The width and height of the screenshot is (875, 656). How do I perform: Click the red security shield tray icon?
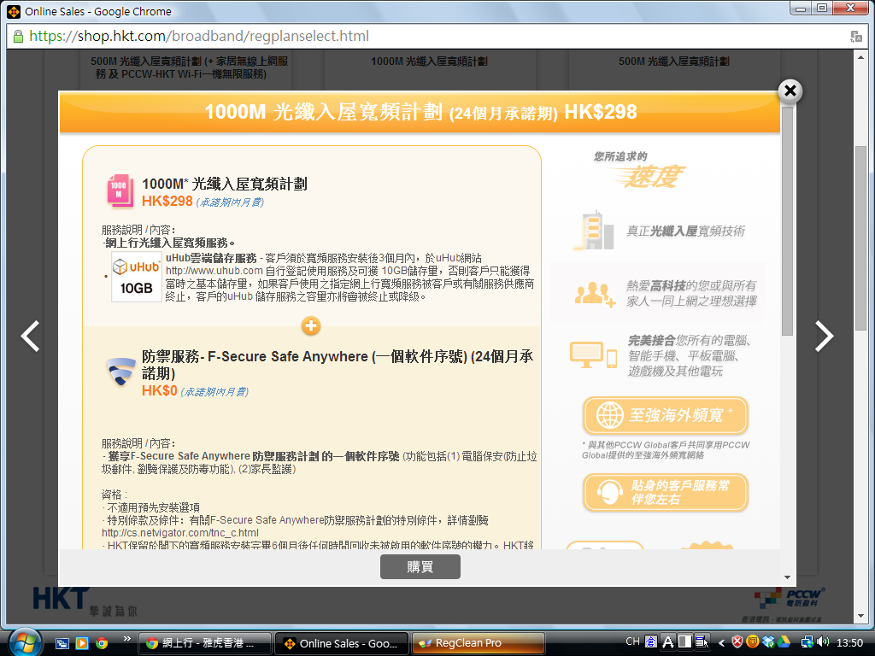737,642
